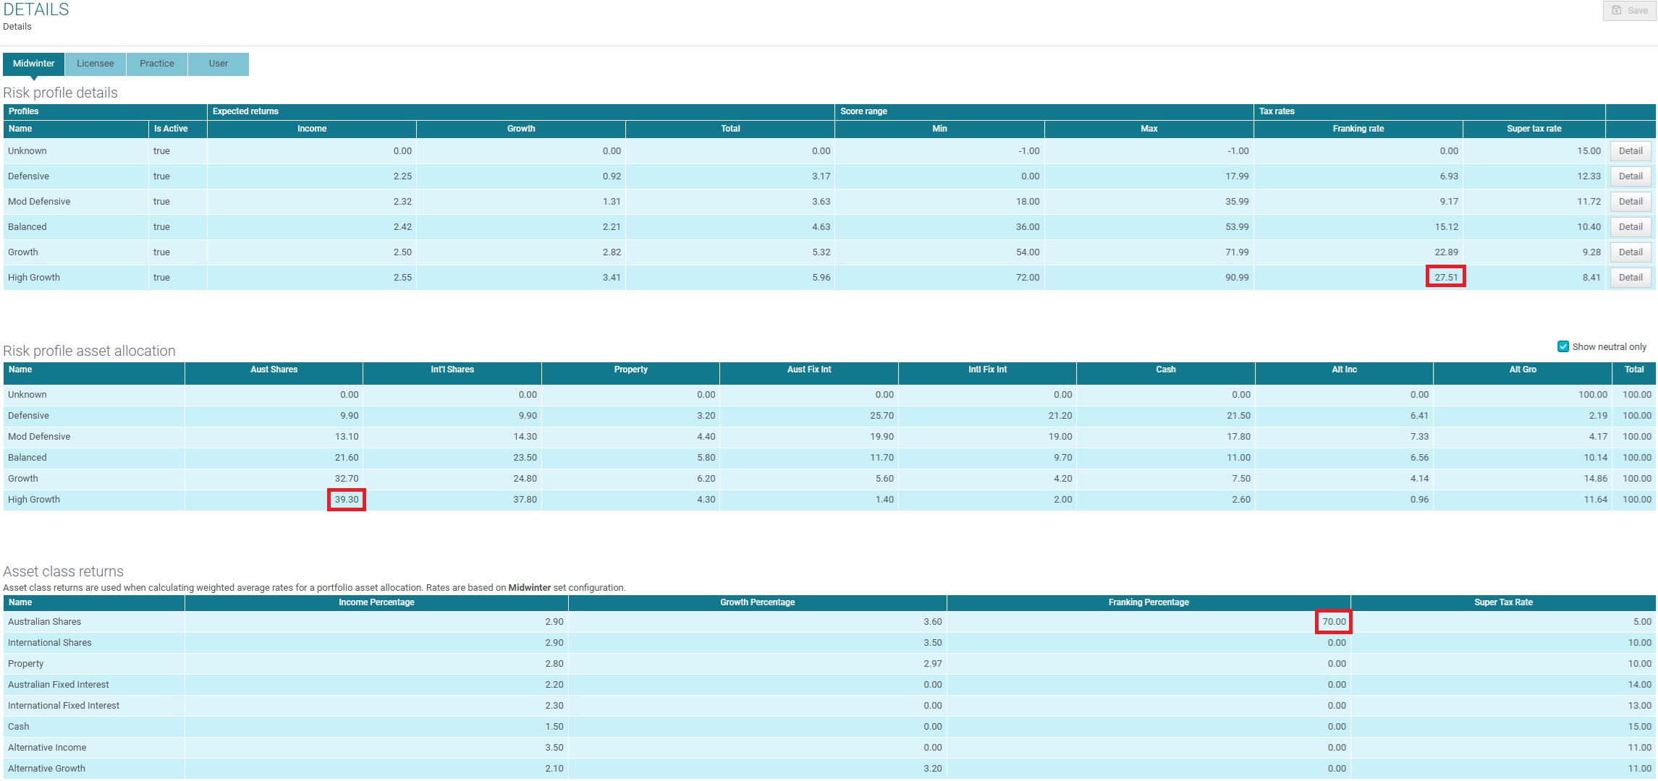Open Detail for Balanced profile
Image resolution: width=1658 pixels, height=781 pixels.
coord(1630,227)
